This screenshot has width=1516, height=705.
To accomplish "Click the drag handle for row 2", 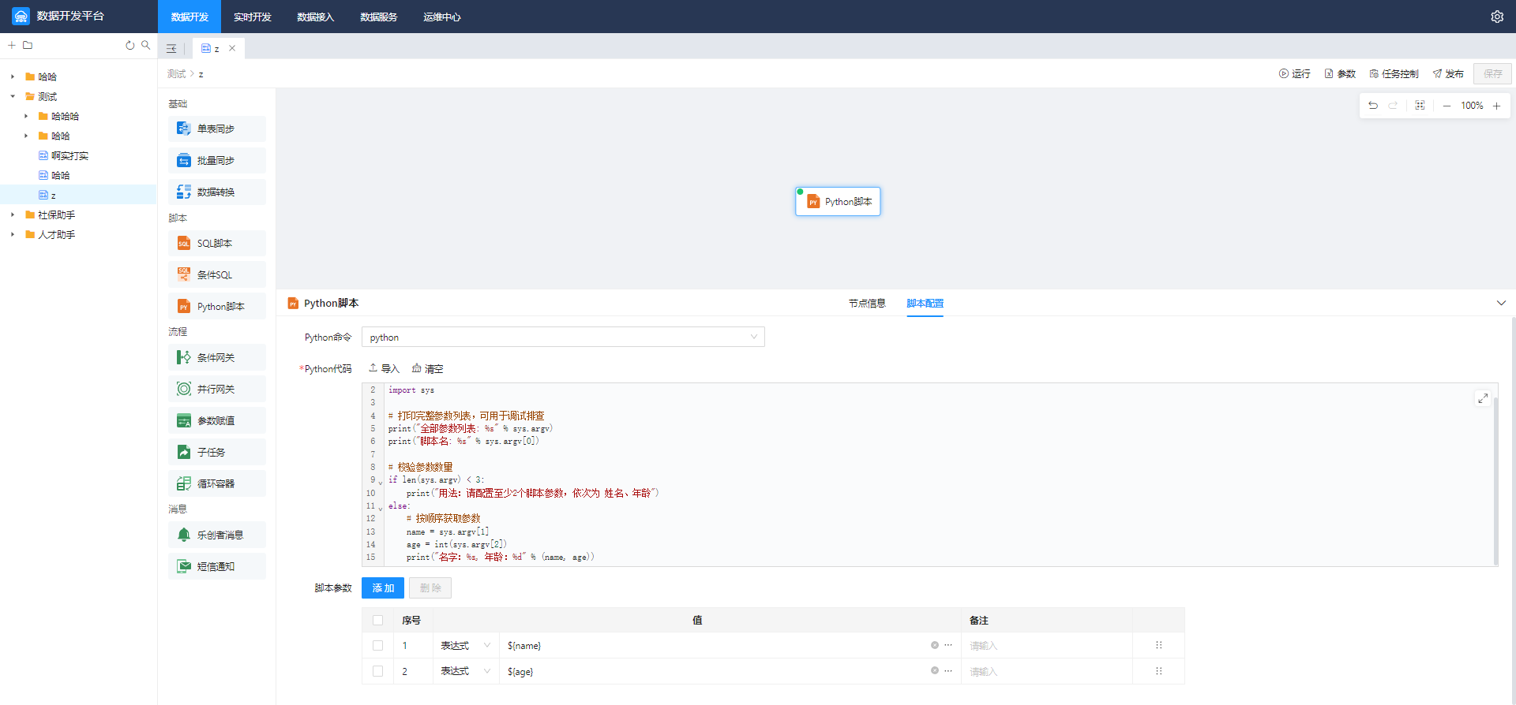I will coord(1158,671).
